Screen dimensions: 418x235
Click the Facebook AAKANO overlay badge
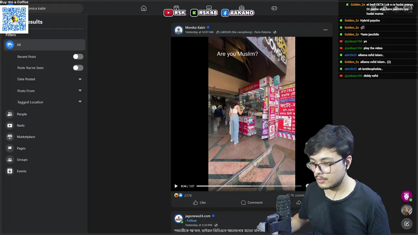pyautogui.click(x=238, y=13)
